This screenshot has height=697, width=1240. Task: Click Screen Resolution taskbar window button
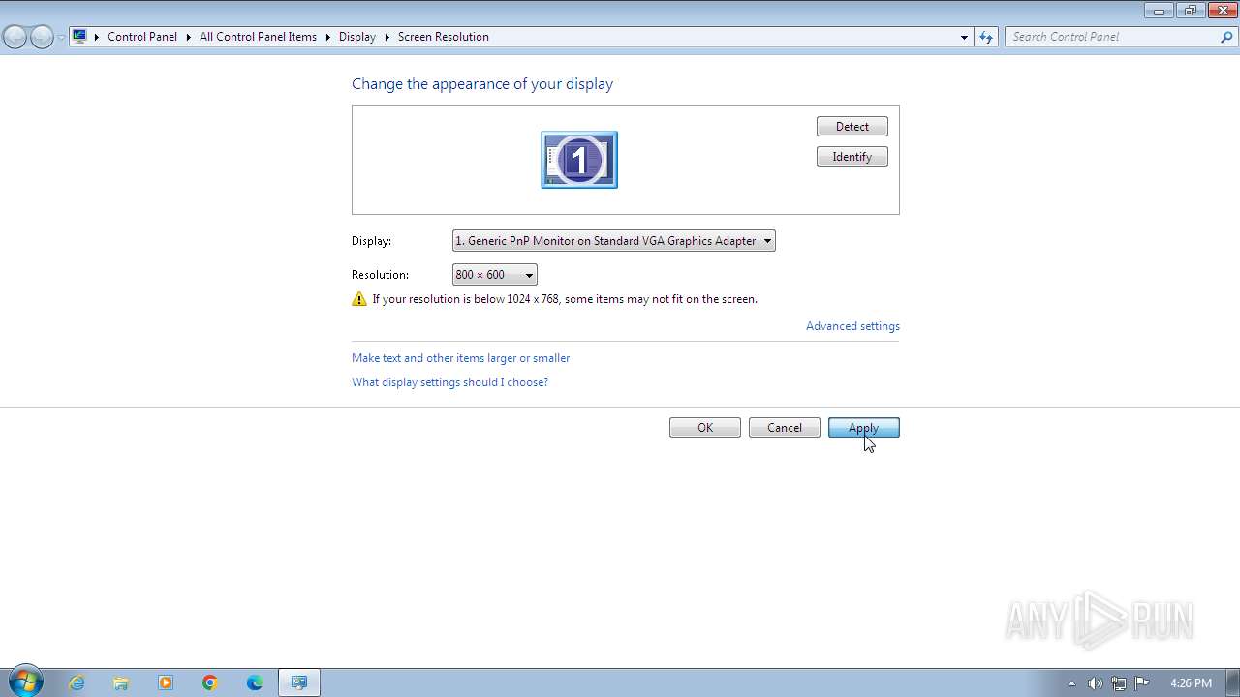pyautogui.click(x=299, y=682)
